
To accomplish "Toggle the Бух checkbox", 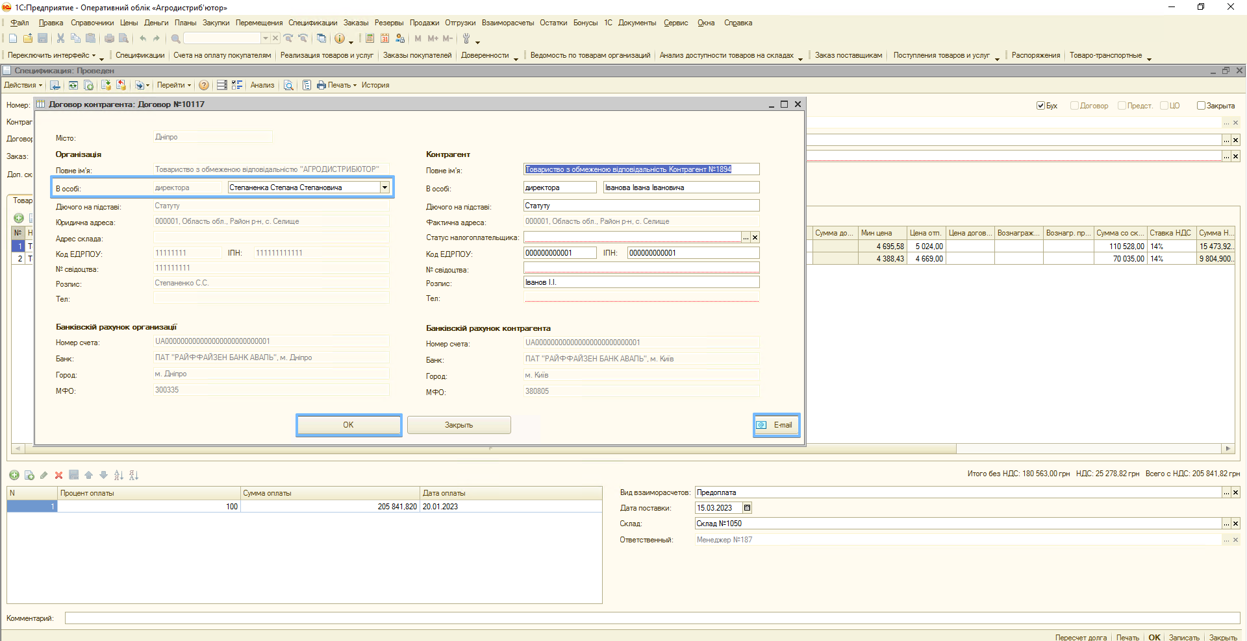I will (1040, 106).
